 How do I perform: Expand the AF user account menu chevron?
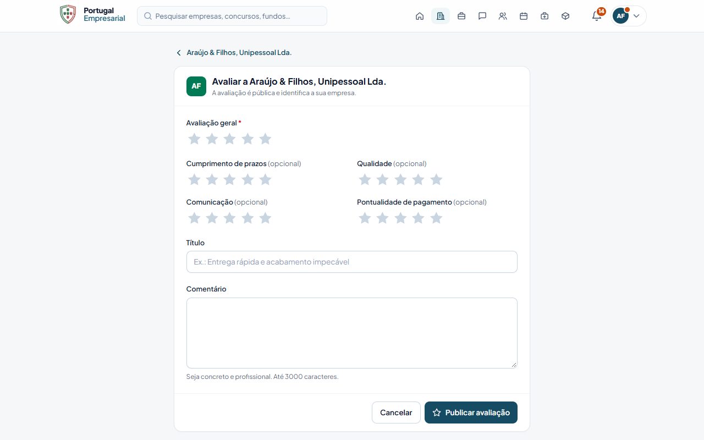point(636,16)
